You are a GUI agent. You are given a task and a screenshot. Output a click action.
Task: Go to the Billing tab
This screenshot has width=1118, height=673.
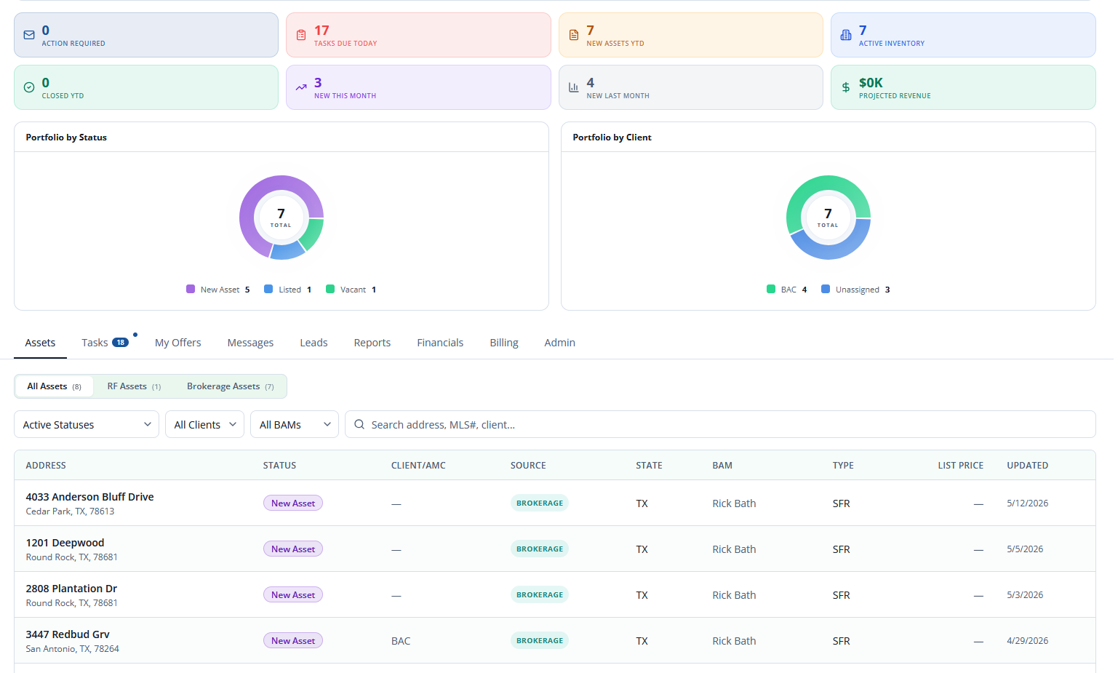tap(504, 343)
